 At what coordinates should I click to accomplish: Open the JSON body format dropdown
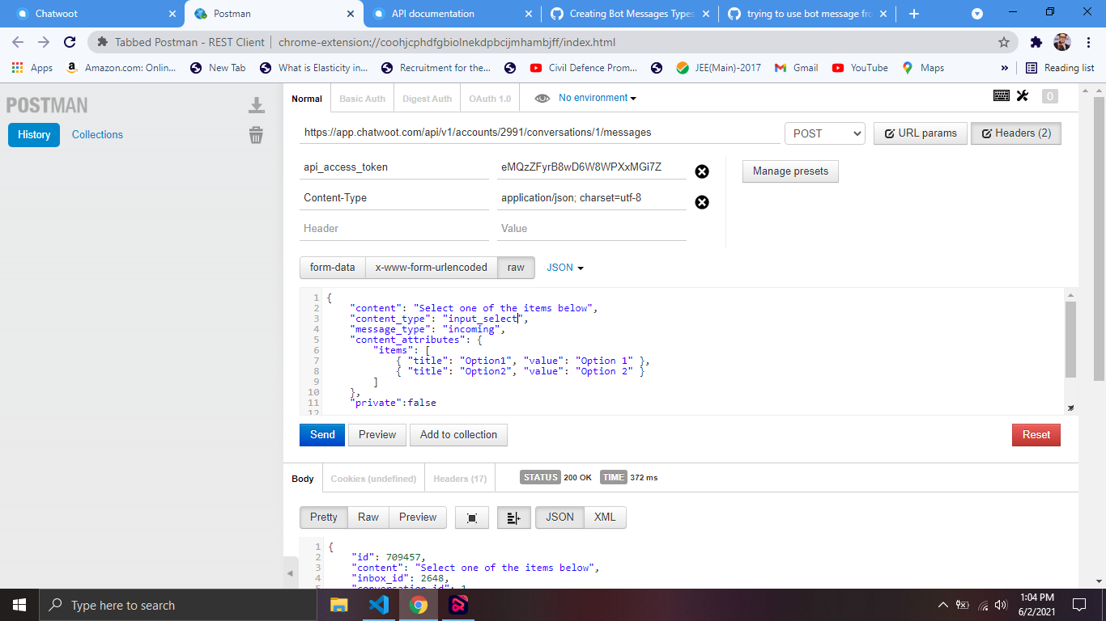point(564,267)
